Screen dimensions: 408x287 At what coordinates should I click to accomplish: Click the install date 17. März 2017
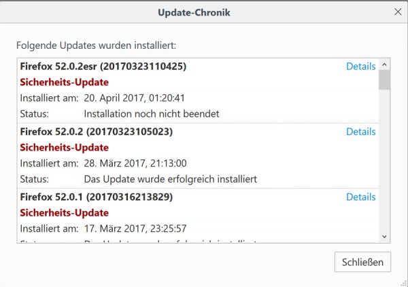135,228
